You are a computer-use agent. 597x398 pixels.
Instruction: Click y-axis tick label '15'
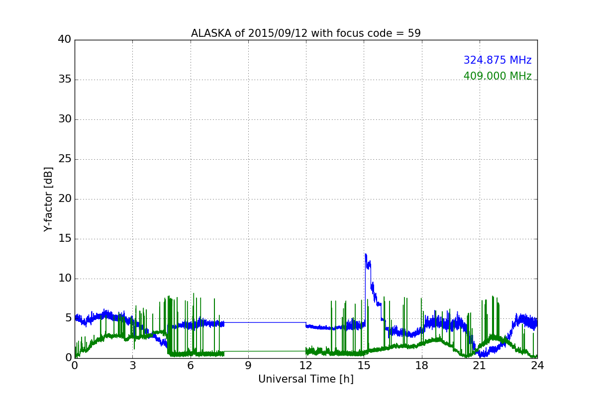click(x=65, y=239)
